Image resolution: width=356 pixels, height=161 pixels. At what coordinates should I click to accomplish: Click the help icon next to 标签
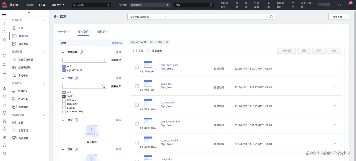pyautogui.click(x=76, y=120)
